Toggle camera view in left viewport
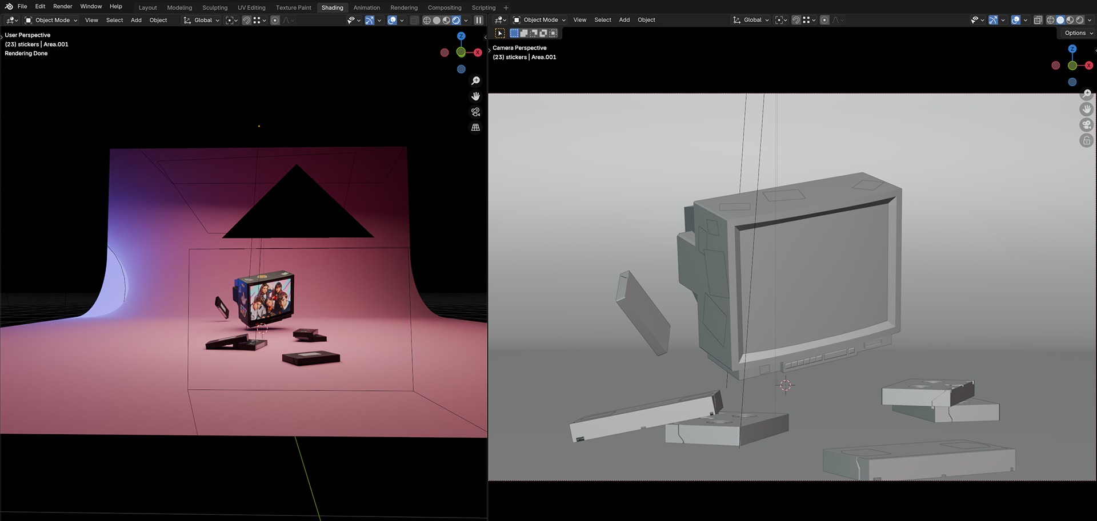1097x521 pixels. (475, 112)
